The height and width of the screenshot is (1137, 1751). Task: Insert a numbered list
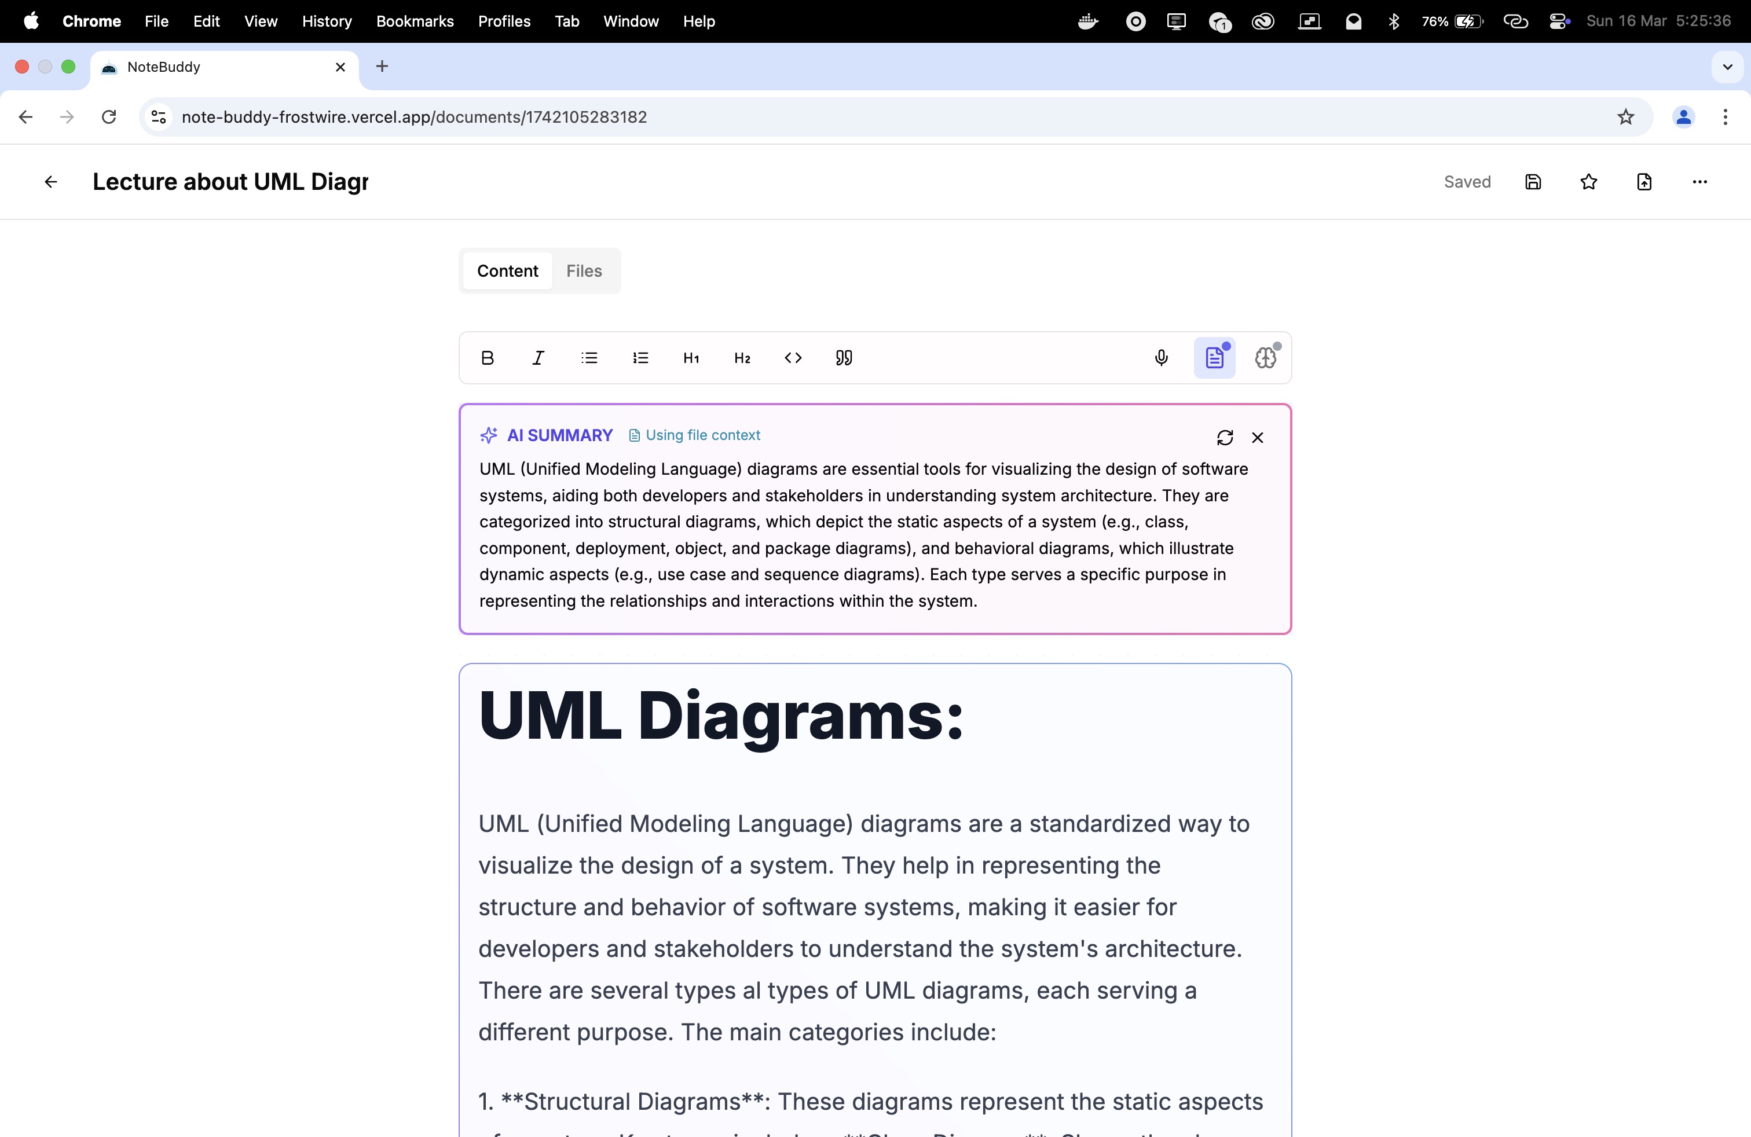(x=640, y=358)
